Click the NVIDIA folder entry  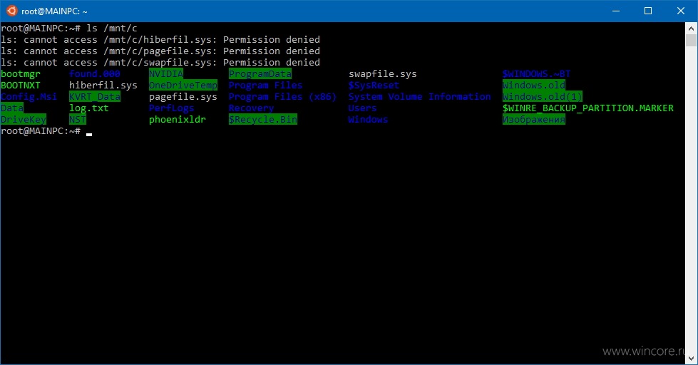(166, 74)
